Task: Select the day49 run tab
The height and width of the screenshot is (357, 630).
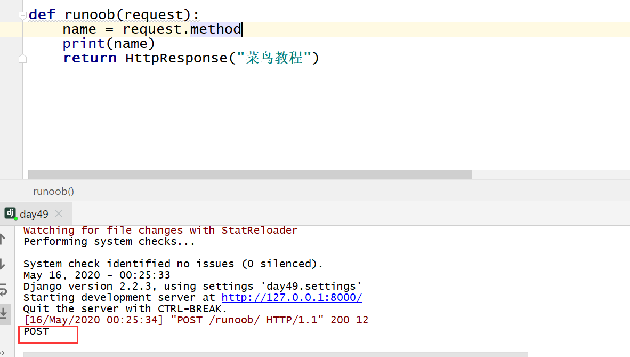Action: (x=34, y=214)
